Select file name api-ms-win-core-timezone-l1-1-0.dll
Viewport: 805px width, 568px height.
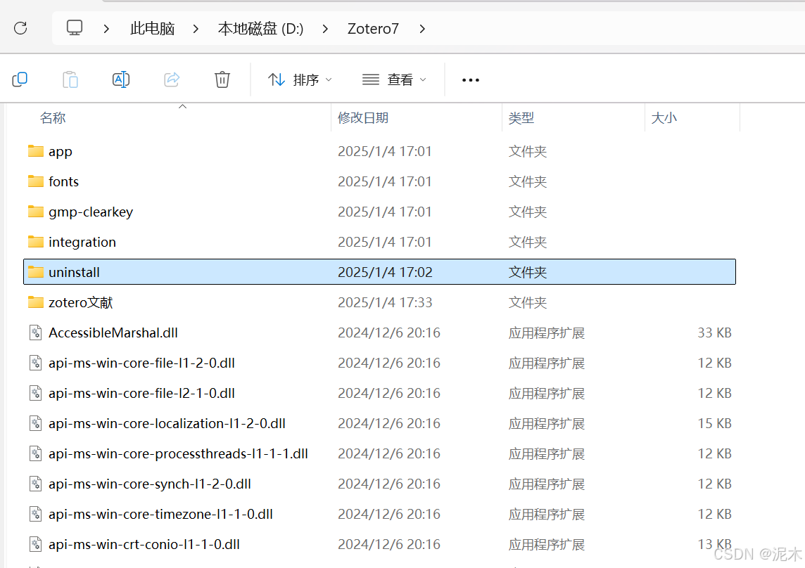(160, 514)
